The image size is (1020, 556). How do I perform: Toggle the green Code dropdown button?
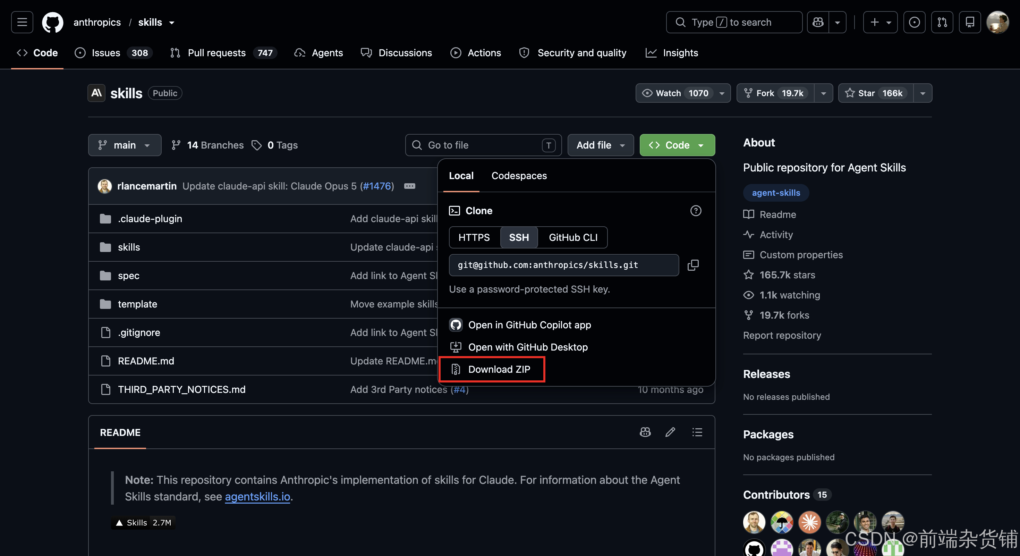tap(677, 145)
